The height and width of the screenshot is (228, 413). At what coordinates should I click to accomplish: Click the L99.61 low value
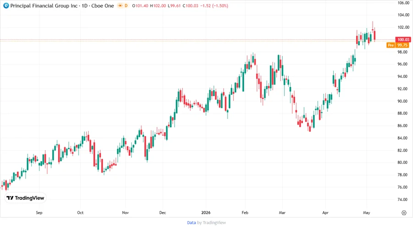pos(174,5)
